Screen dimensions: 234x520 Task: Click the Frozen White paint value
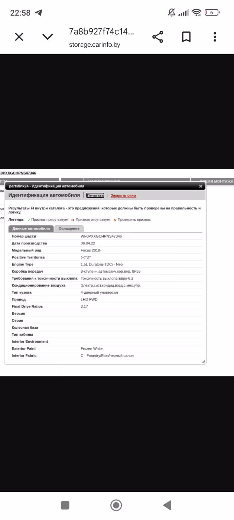[x=92, y=348]
